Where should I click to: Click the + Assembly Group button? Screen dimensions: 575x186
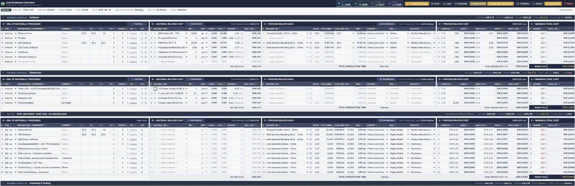pos(417,4)
